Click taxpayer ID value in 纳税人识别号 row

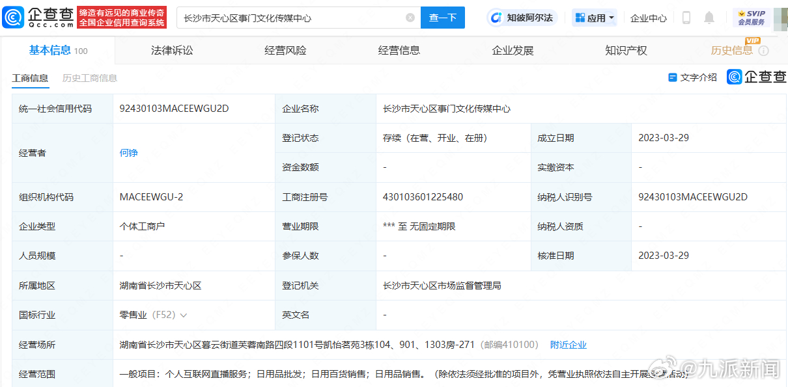click(693, 197)
